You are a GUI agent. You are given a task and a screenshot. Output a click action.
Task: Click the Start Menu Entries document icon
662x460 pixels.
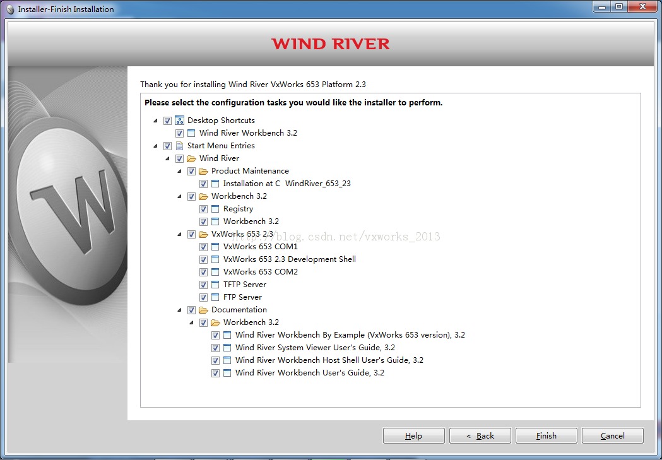coord(179,146)
